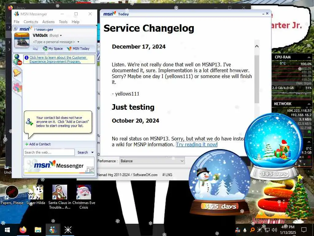314x236 pixels.
Task: Click the MSN Messenger taskbar button
Action: (53, 230)
